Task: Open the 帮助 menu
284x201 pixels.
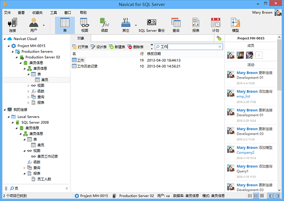Action: (83, 13)
